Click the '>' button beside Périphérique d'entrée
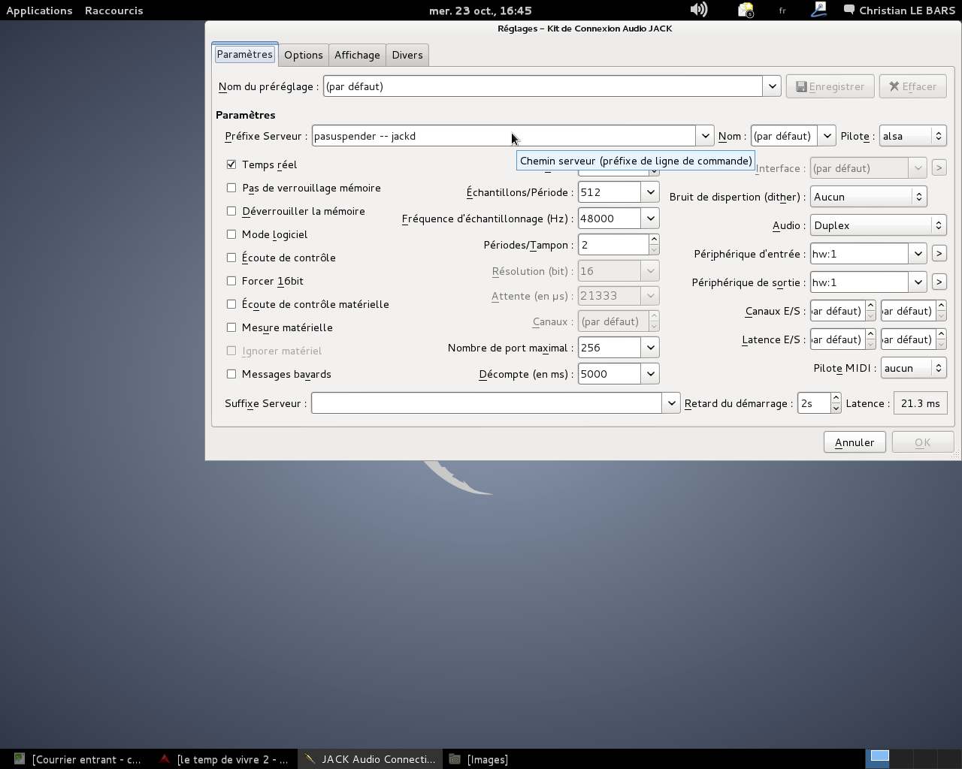The height and width of the screenshot is (769, 962). [939, 254]
